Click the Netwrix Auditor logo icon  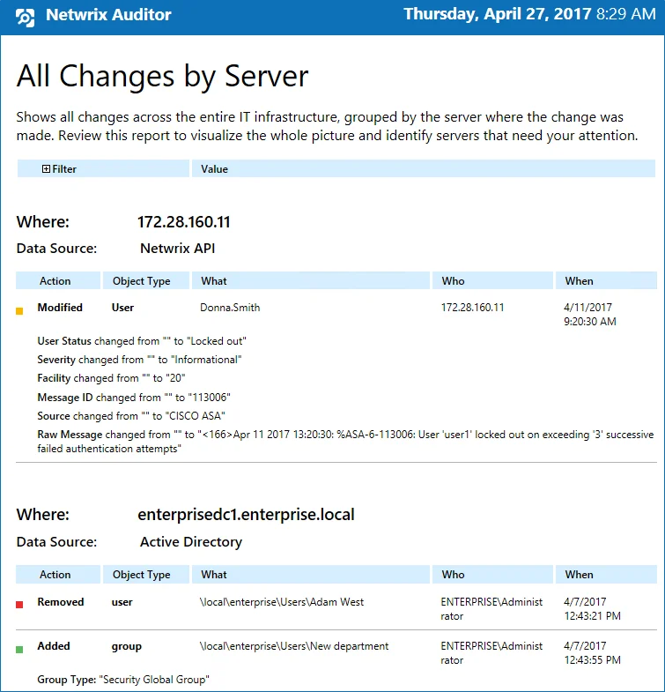pyautogui.click(x=25, y=18)
